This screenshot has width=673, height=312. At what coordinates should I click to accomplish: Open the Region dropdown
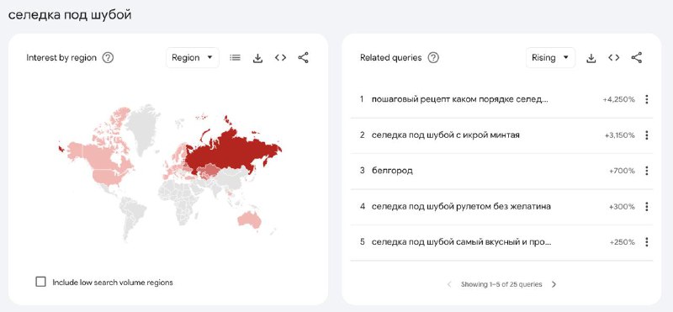pyautogui.click(x=193, y=57)
